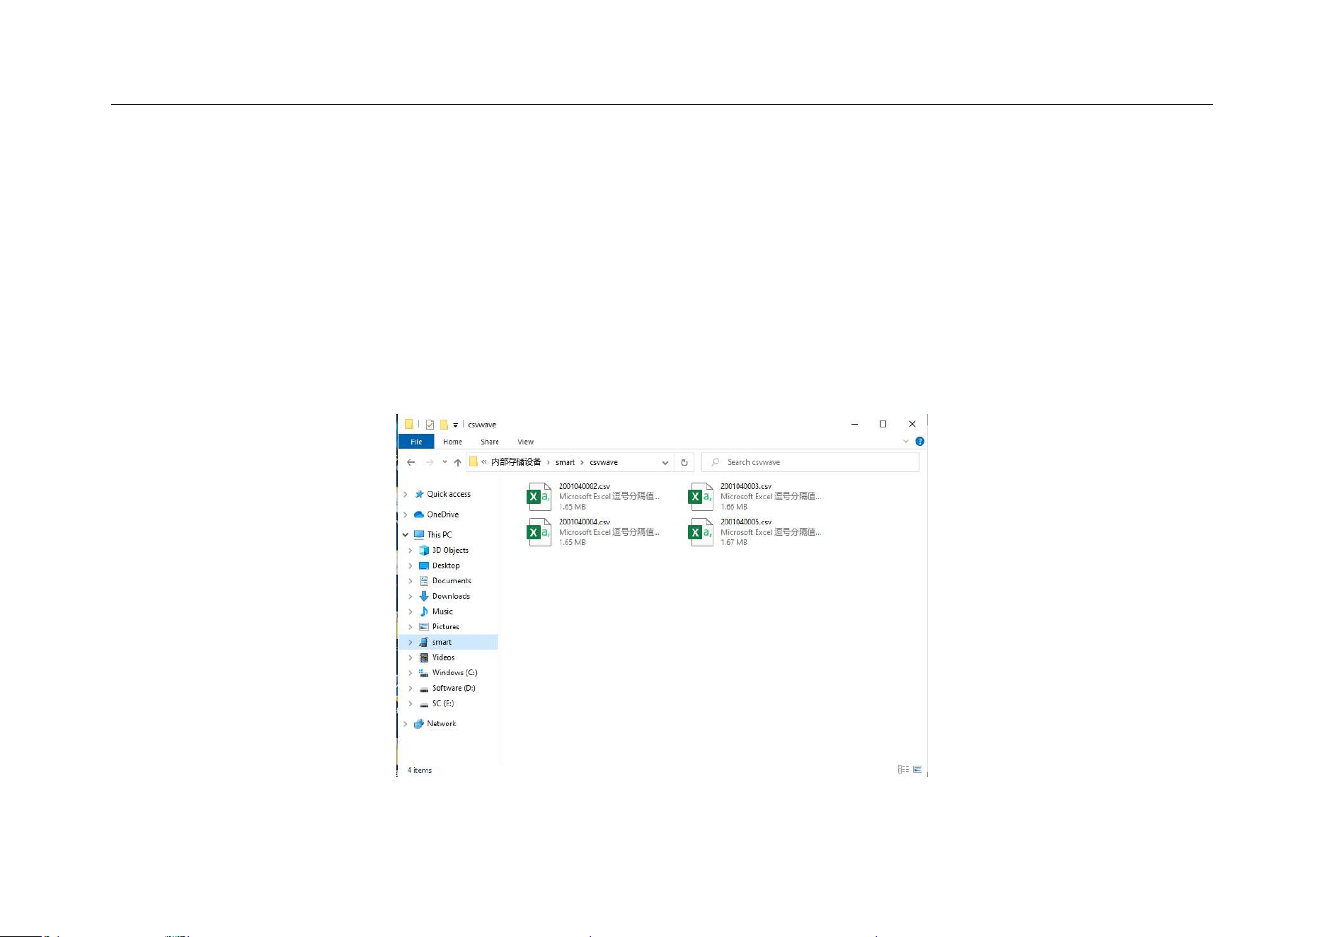Click the 1.67 MB size text
This screenshot has height=937, width=1325.
point(734,542)
